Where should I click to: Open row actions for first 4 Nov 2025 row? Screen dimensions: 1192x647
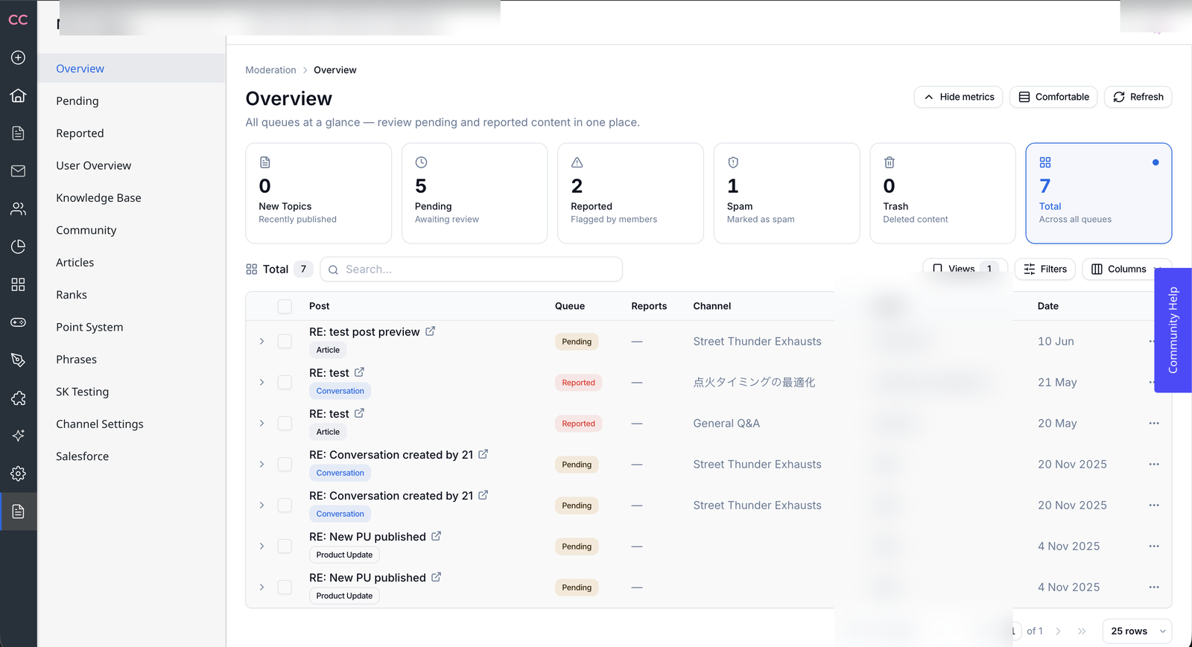(x=1154, y=546)
